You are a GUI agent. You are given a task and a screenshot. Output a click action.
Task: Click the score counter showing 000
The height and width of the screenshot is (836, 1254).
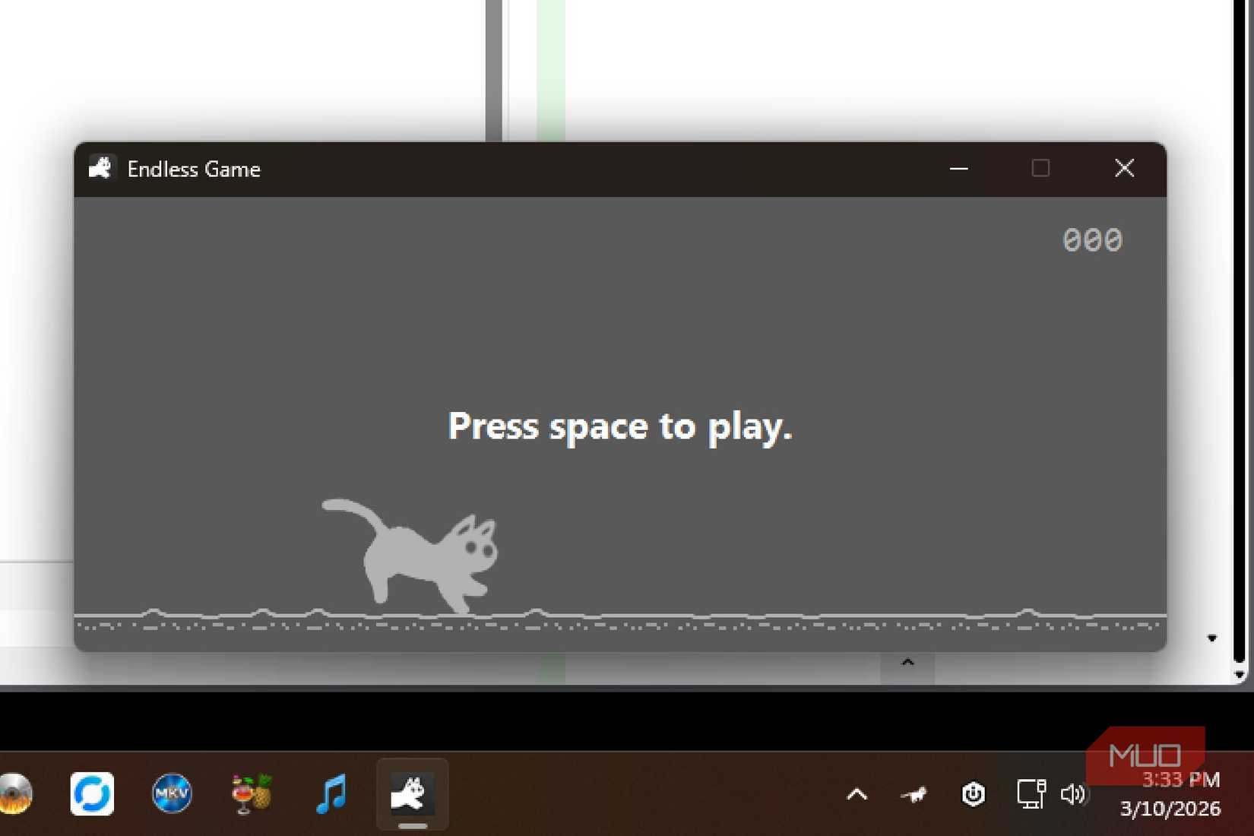(1093, 239)
